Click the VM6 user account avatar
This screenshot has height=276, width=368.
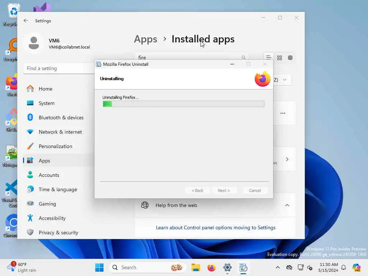point(33,43)
